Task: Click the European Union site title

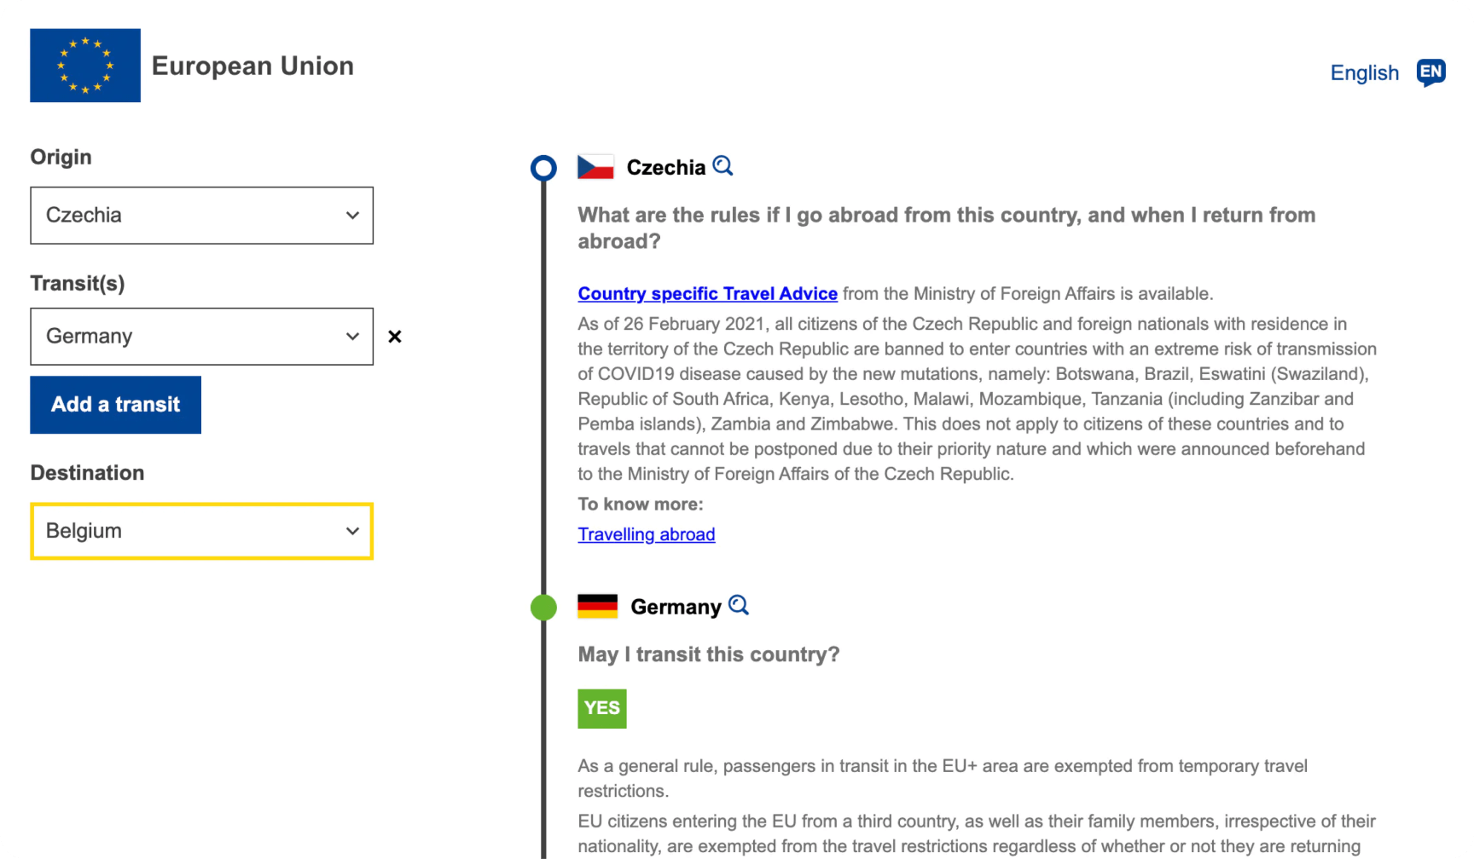Action: [x=252, y=66]
